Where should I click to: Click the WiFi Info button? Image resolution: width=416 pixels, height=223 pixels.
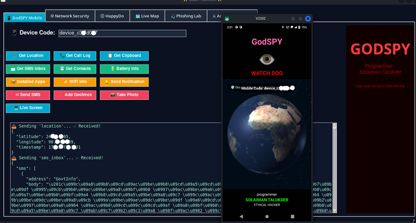pyautogui.click(x=75, y=82)
